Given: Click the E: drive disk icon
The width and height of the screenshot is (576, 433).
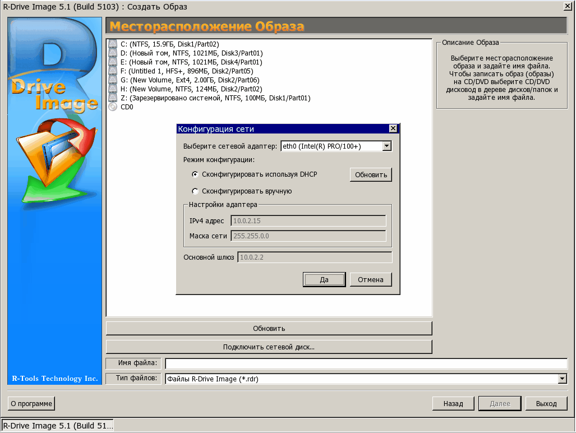Looking at the screenshot, I should (x=113, y=62).
